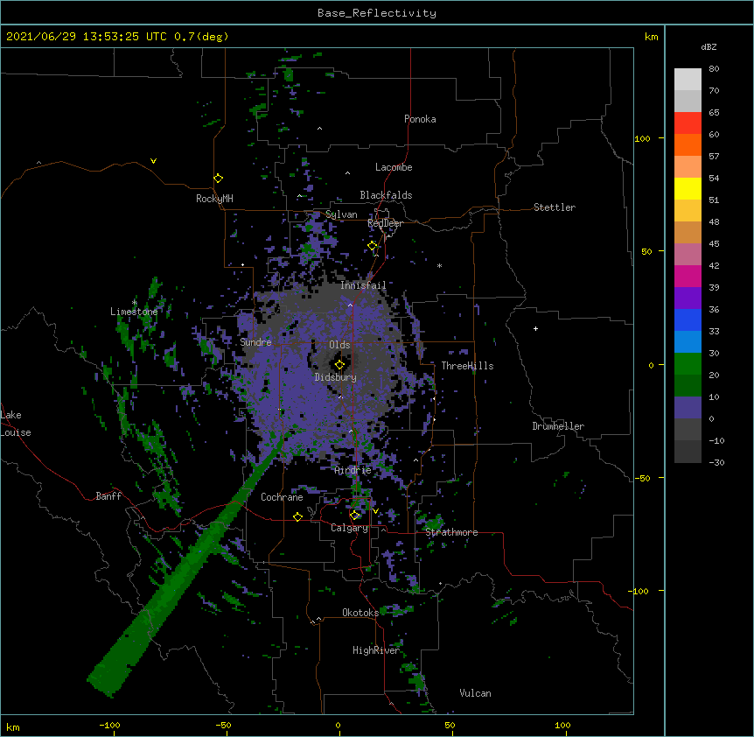Pick the magenta 42 dBZ legend swatch
The height and width of the screenshot is (737, 754).
pos(688,276)
